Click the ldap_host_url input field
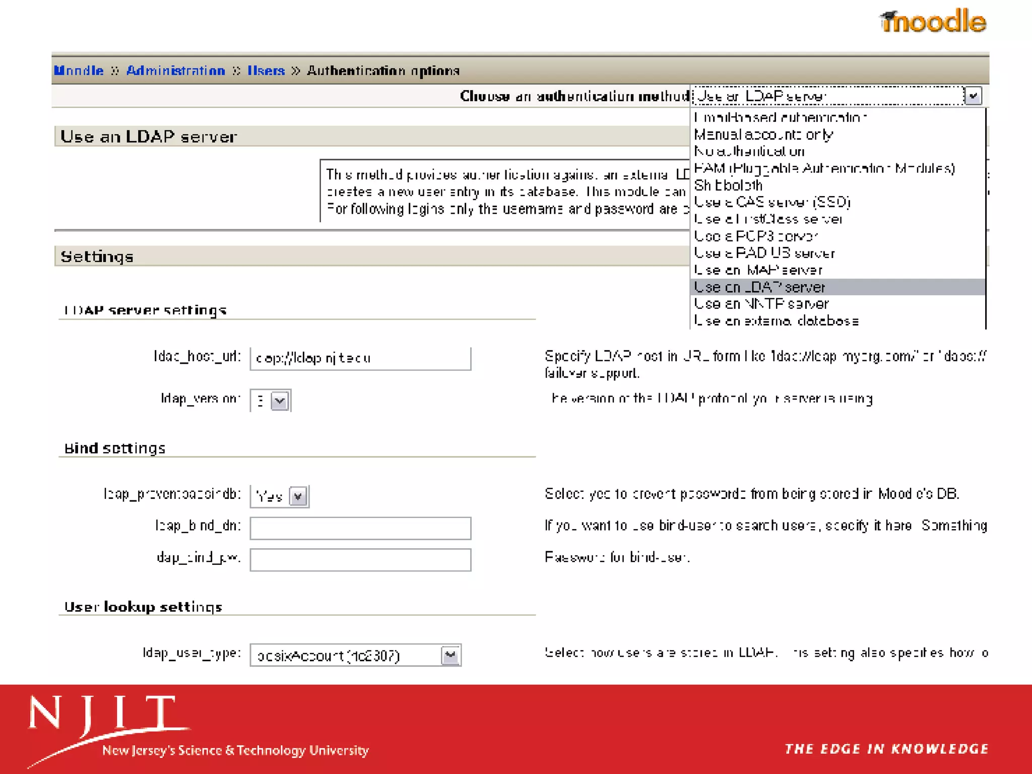1032x774 pixels. 360,358
